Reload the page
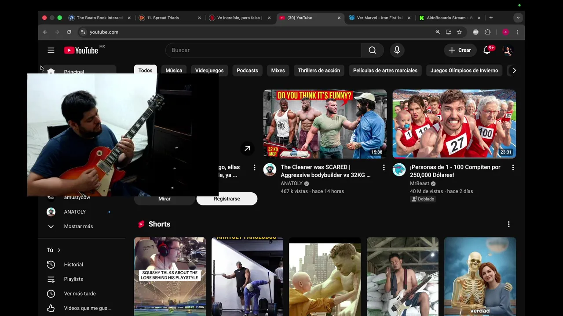 coord(69,32)
